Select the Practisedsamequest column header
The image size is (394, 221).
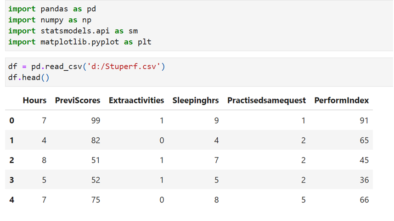point(266,100)
